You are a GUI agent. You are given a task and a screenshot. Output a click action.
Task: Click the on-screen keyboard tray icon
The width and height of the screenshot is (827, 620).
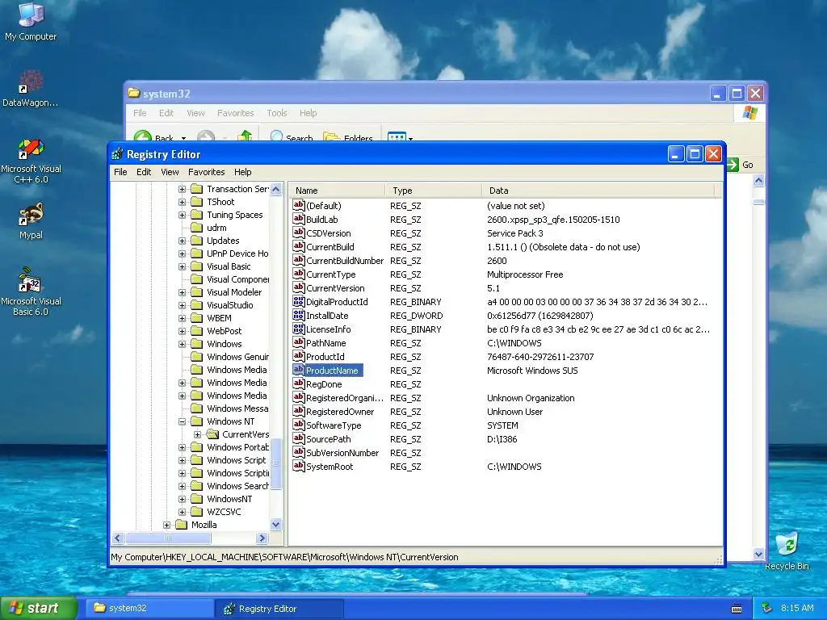coord(737,609)
